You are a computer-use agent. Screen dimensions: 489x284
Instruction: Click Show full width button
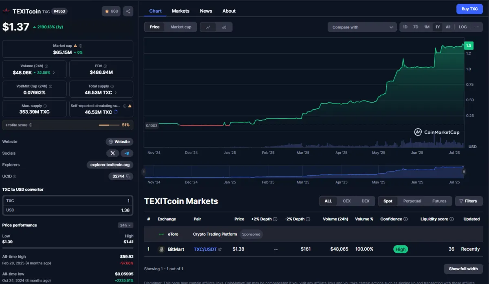coord(463,269)
